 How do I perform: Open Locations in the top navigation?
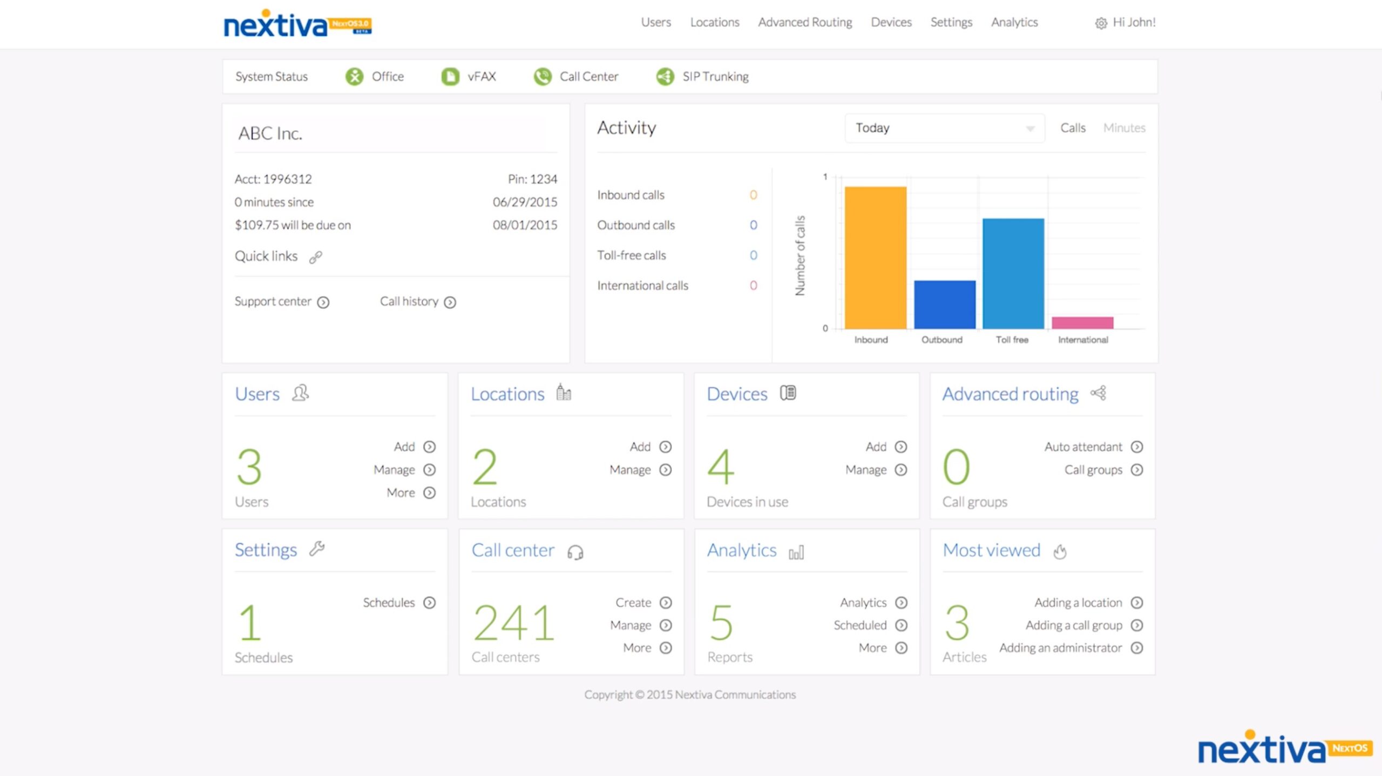(714, 22)
